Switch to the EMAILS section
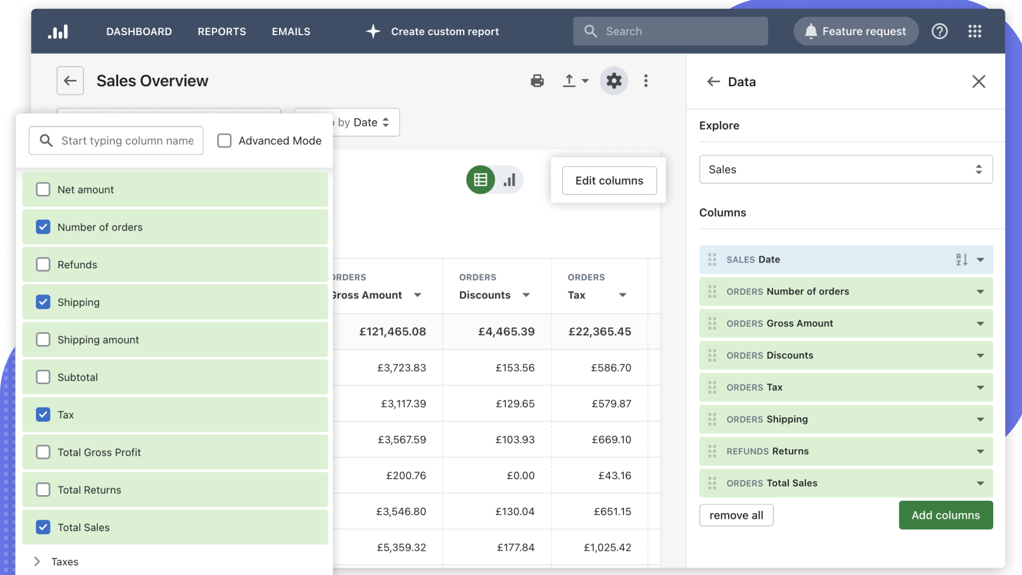Screen dimensions: 1022x575 tap(291, 31)
